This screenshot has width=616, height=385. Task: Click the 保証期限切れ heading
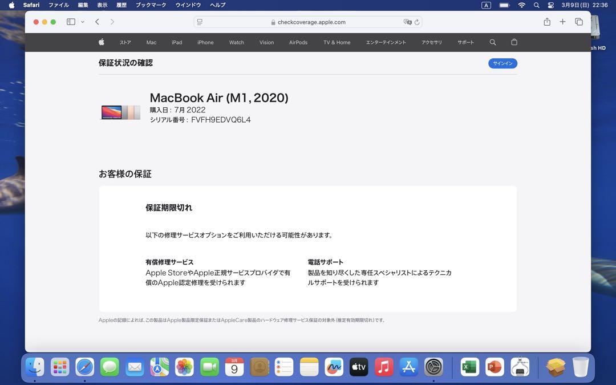(x=169, y=208)
